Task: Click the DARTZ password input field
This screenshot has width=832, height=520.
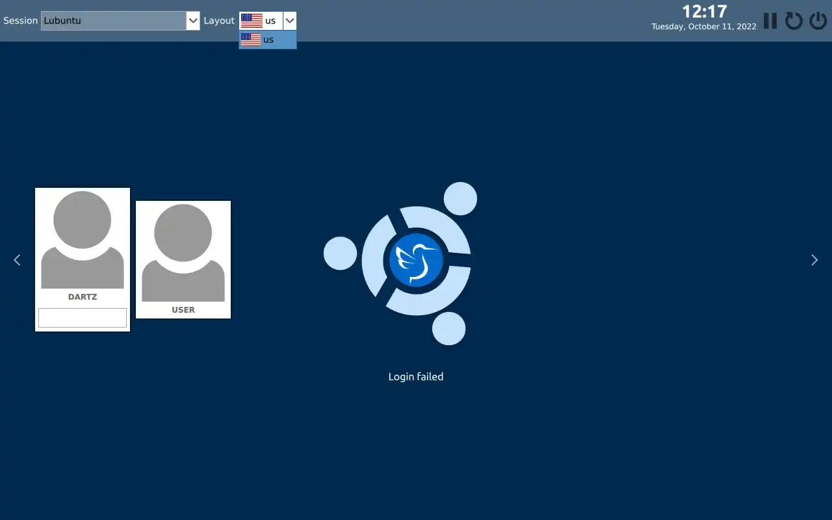Action: (83, 318)
